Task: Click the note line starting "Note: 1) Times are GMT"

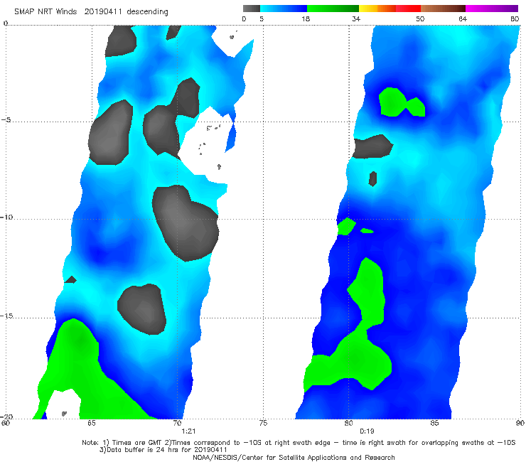Action: pyautogui.click(x=299, y=443)
